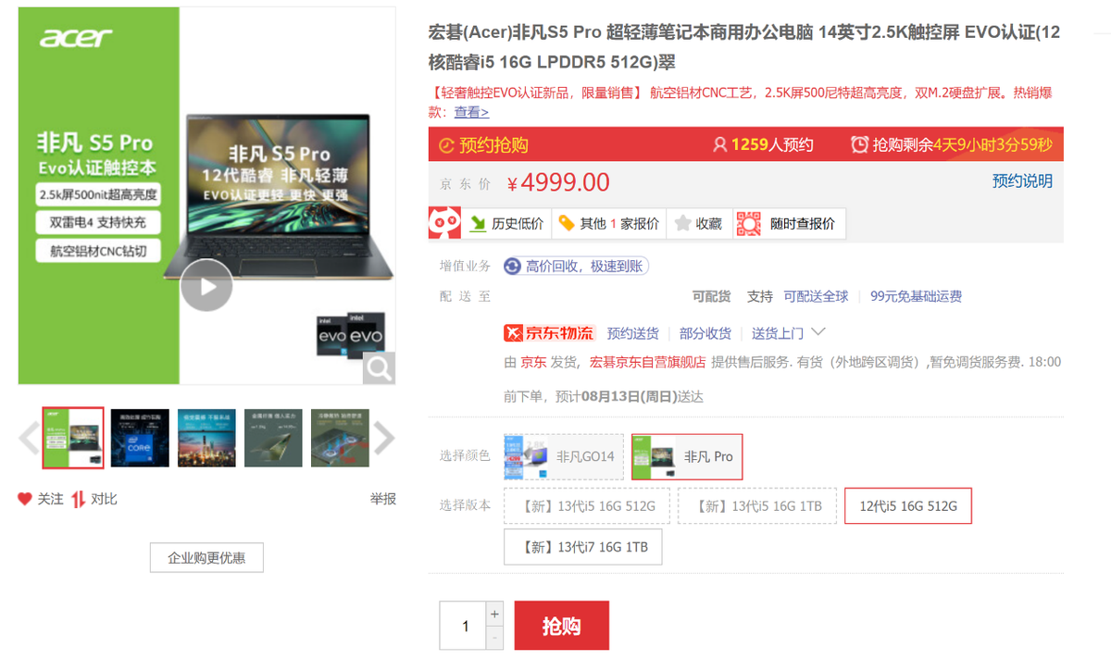Select the 非凡GO14 color option
This screenshot has width=1111, height=659.
pos(563,456)
